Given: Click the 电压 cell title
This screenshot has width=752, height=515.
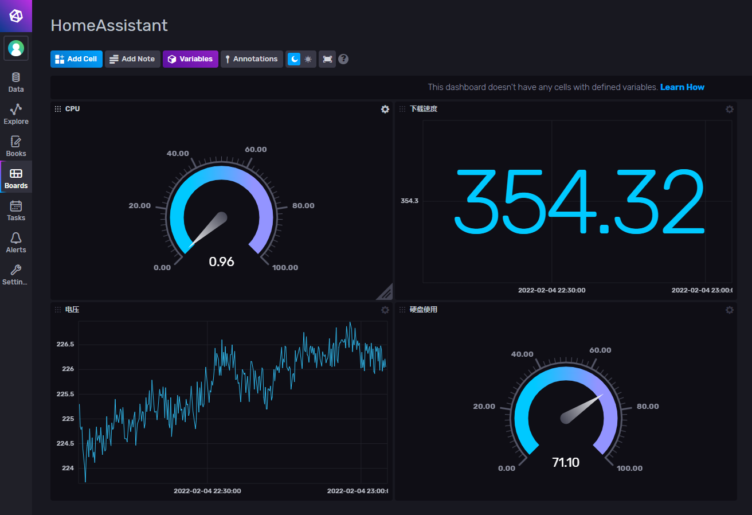Looking at the screenshot, I should click(x=72, y=310).
